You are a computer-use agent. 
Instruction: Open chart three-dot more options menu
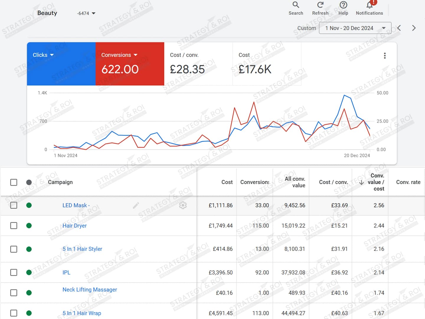pyautogui.click(x=385, y=56)
